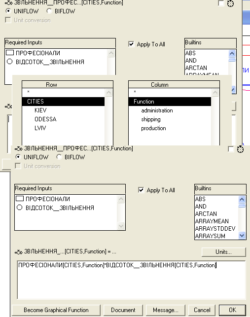Click scrollbar thumb in lower Builtins list
250x317 pixels.
click(x=242, y=206)
